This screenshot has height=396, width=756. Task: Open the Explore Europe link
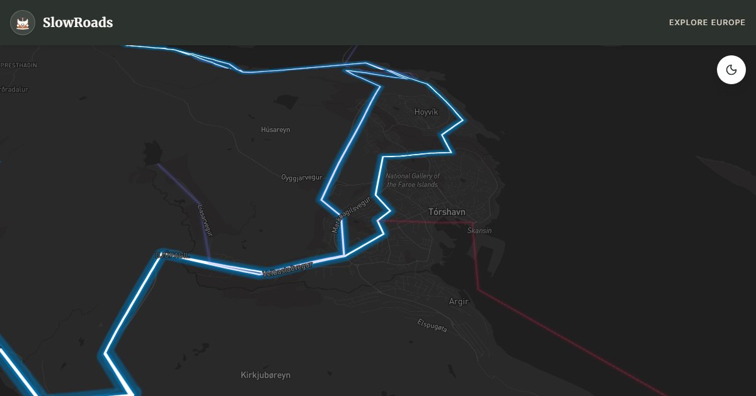pos(707,23)
